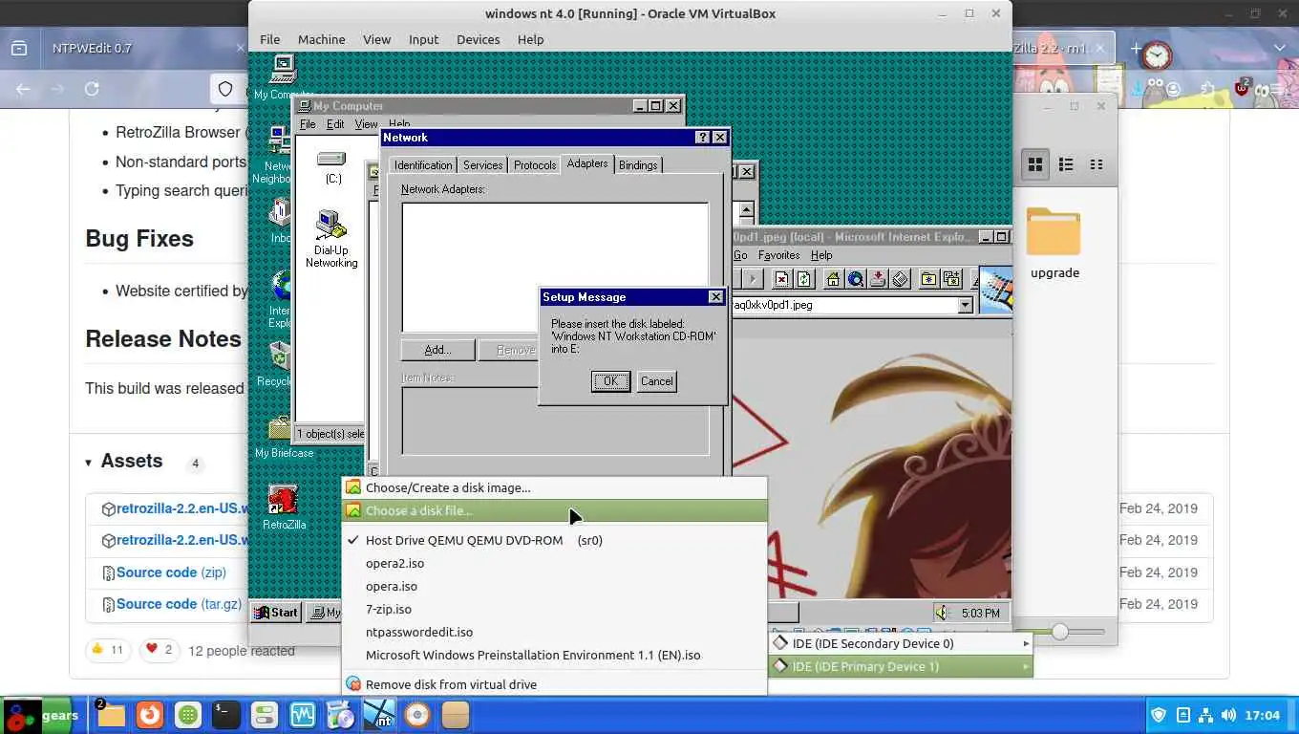The image size is (1299, 734).
Task: Open the VirtualBox Input menu
Action: click(x=423, y=39)
